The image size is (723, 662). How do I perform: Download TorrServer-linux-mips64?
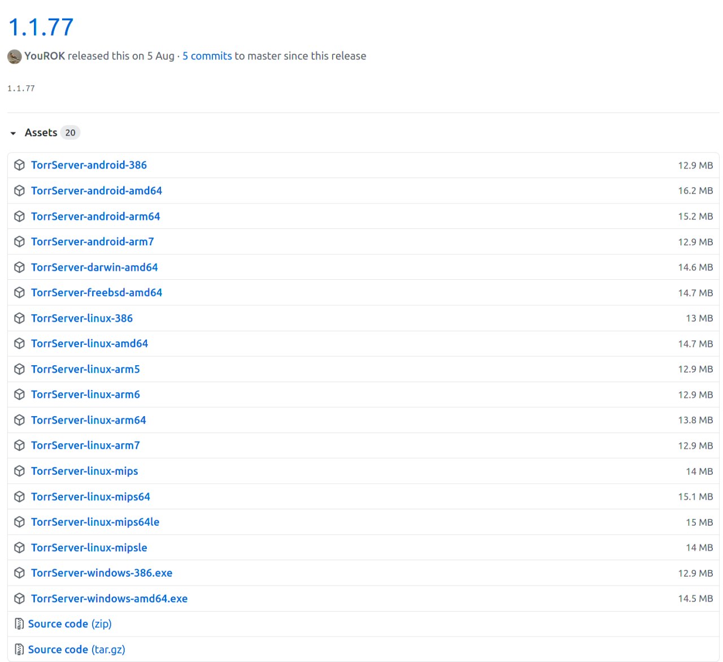click(x=90, y=497)
